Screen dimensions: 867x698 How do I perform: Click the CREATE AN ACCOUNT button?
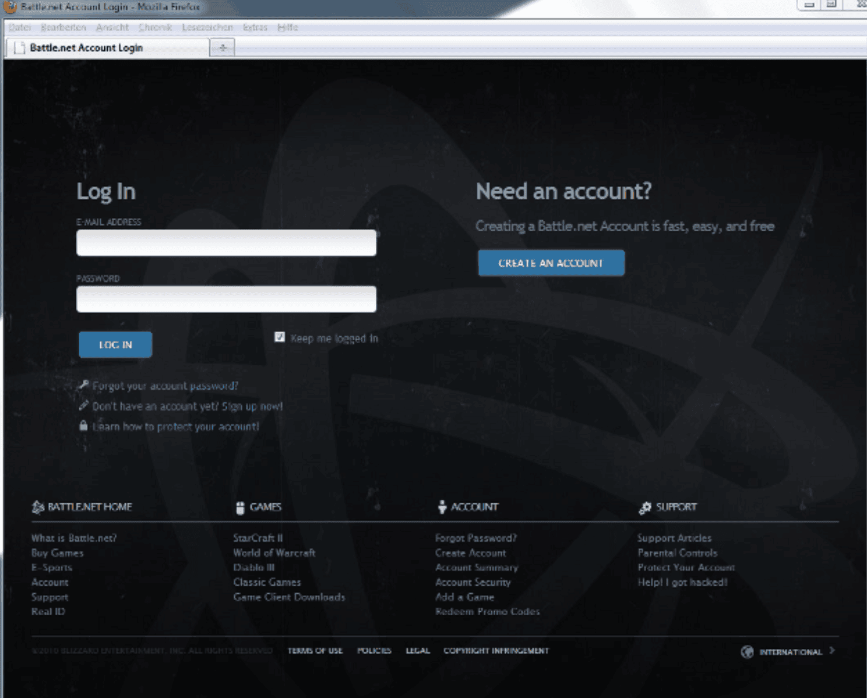551,263
